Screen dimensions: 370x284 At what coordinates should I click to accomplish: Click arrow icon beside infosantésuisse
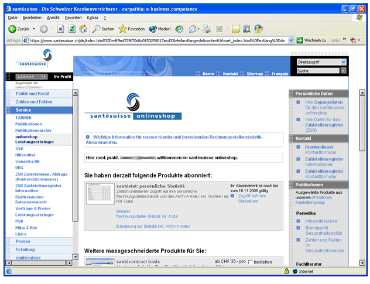pos(298,221)
